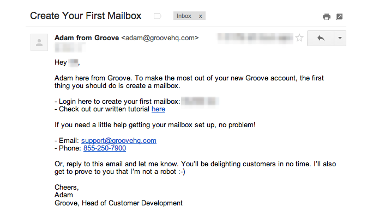Click the subject Create Your First Mailbox
The image size is (373, 219).
(x=86, y=16)
